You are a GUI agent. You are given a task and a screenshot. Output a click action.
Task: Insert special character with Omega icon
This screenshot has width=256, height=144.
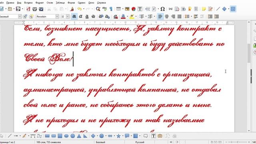point(162,9)
